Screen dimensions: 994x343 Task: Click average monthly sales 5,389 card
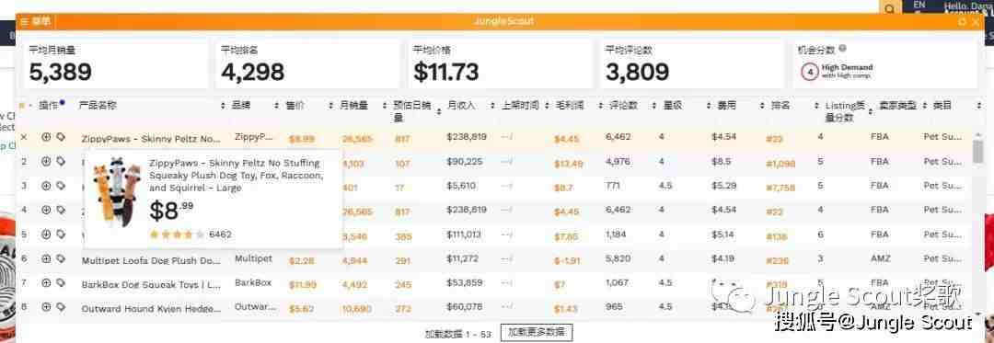(116, 64)
